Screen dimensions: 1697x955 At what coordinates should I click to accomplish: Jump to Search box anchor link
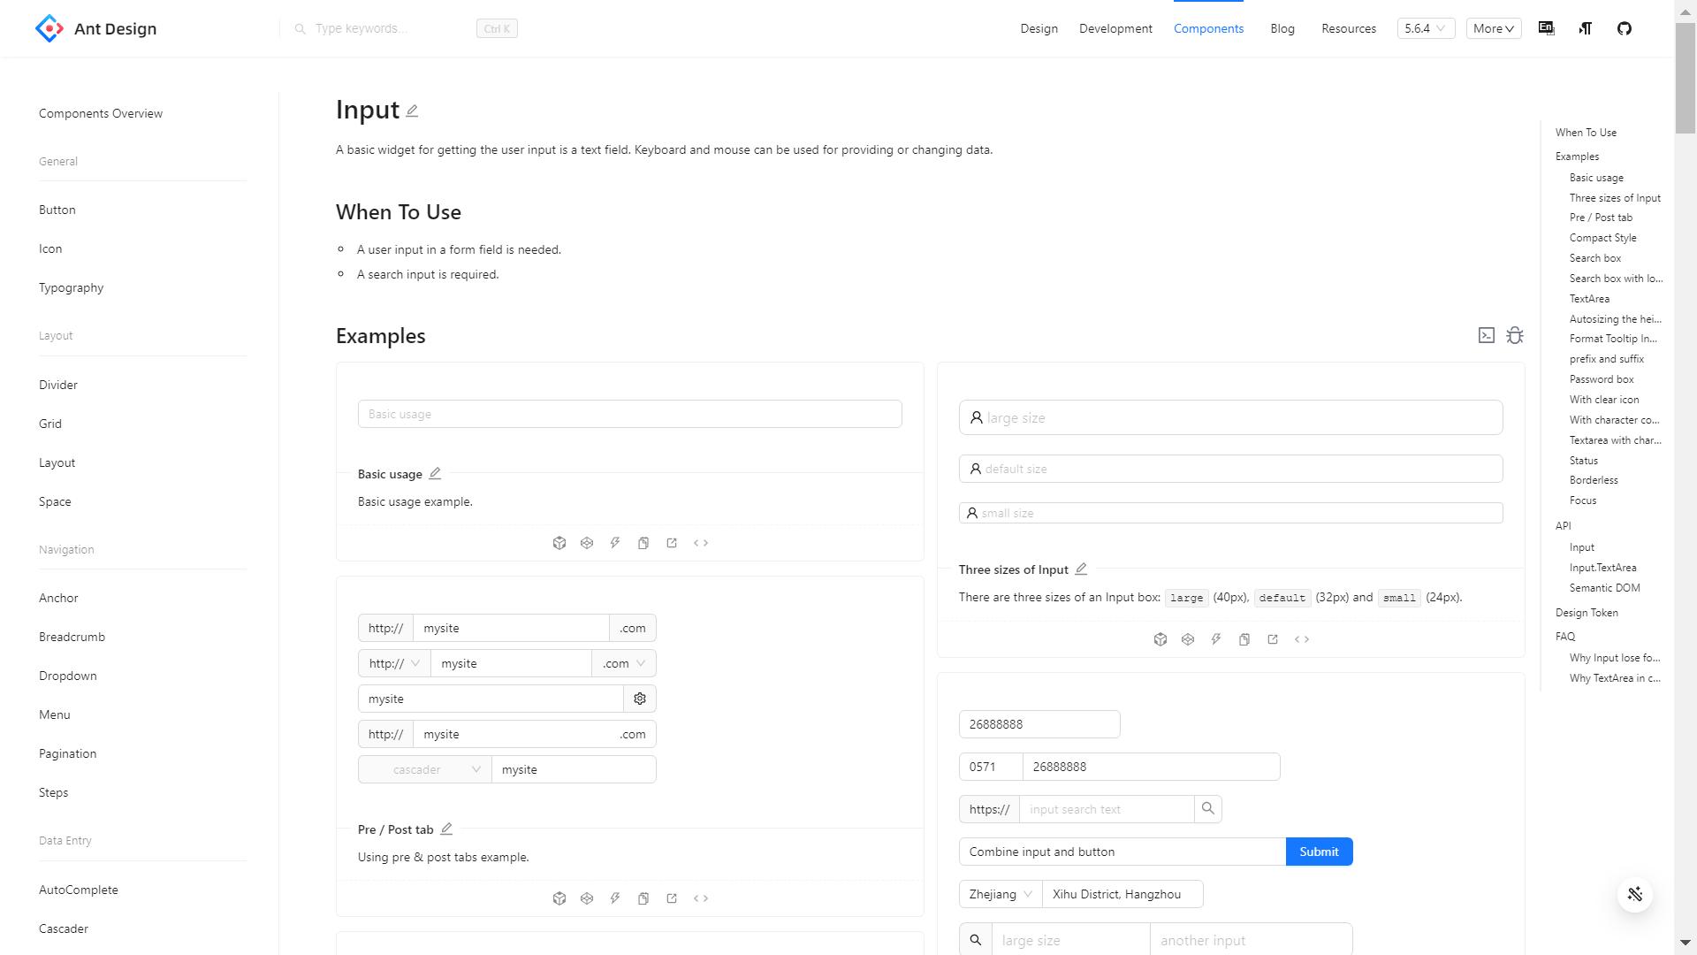(1595, 258)
